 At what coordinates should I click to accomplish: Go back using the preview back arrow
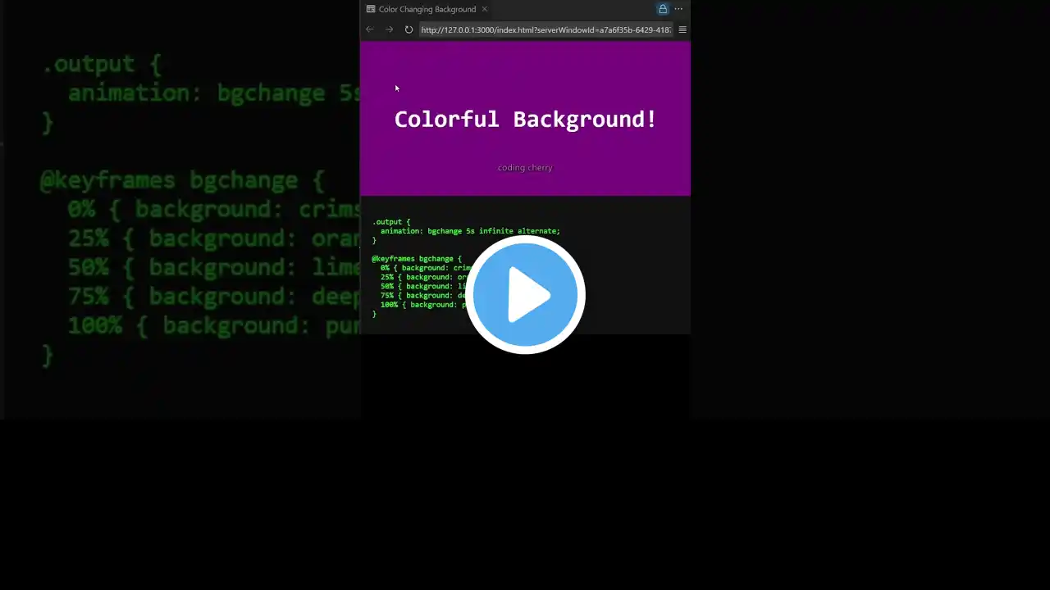point(369,29)
